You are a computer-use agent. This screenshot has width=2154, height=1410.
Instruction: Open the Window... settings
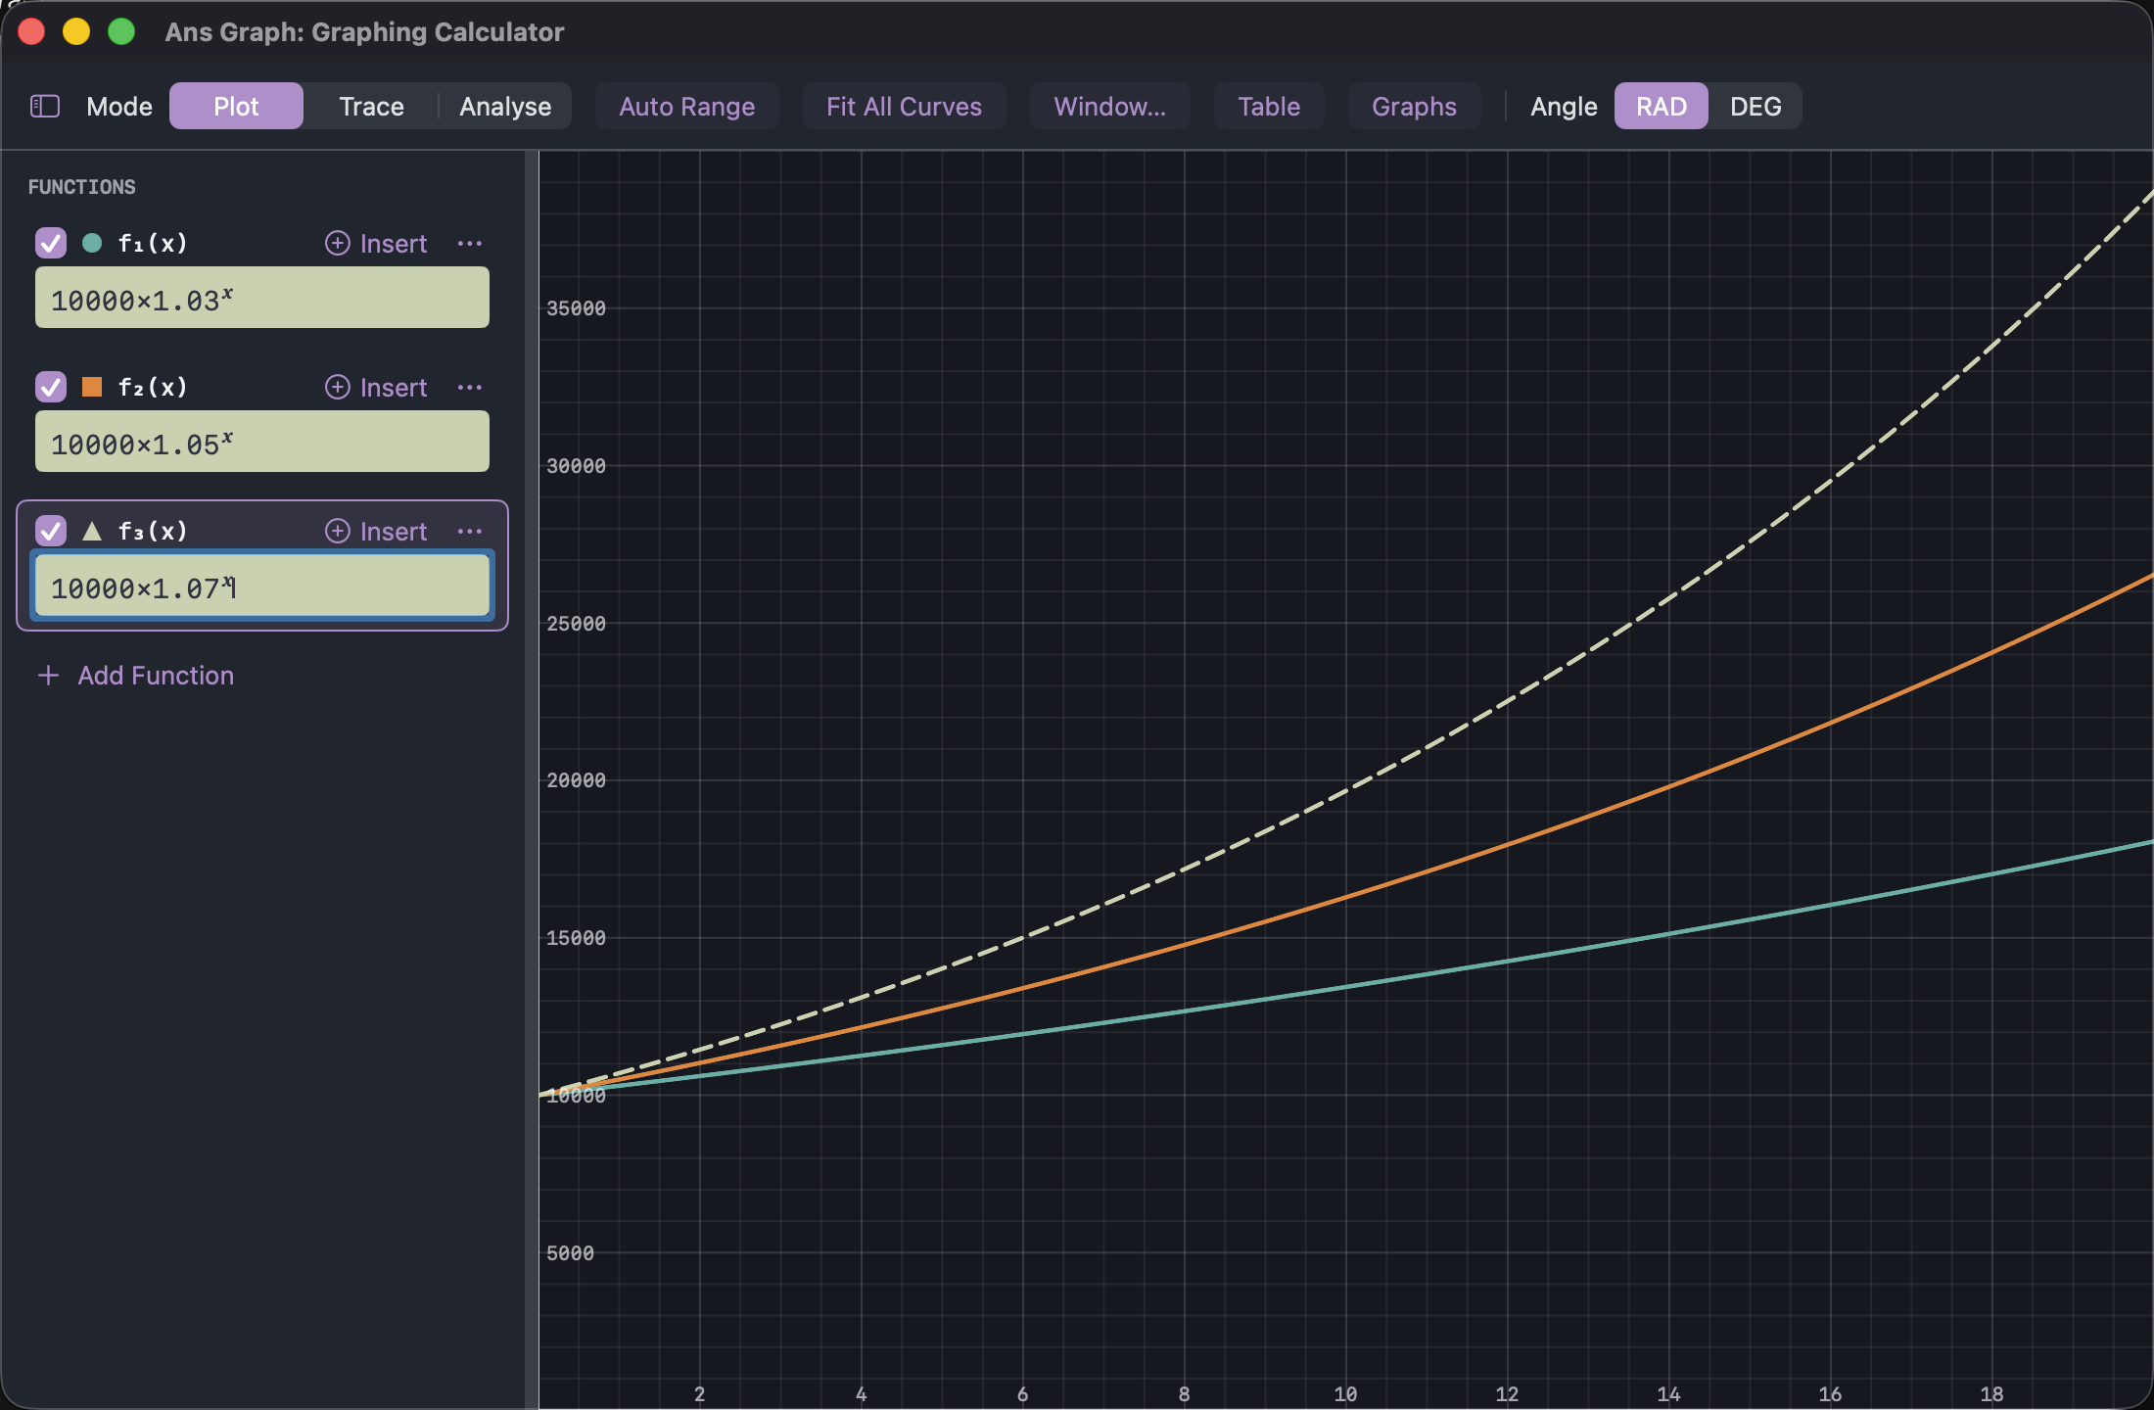point(1110,106)
